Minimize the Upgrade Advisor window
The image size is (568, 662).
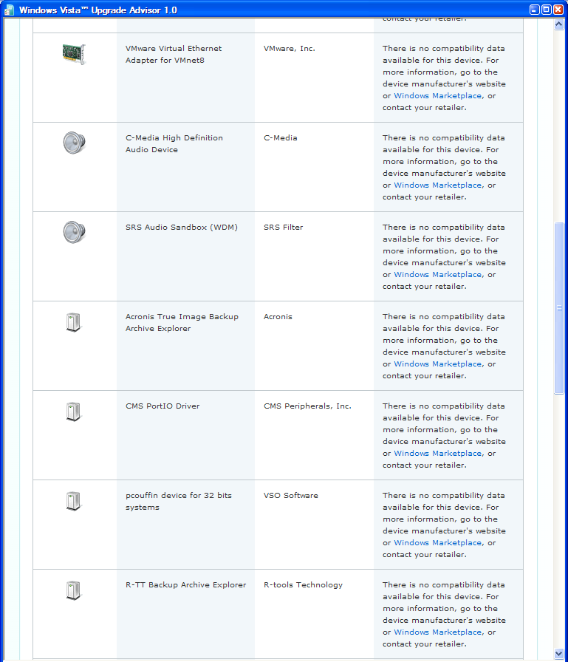tap(535, 10)
